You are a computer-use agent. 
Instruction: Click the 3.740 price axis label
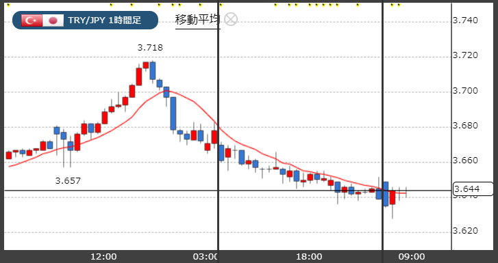point(465,20)
